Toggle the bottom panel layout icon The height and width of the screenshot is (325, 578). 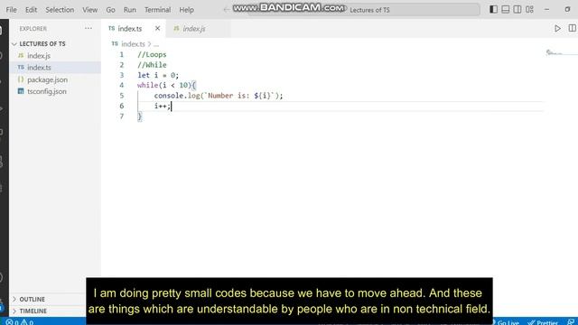coord(506,10)
